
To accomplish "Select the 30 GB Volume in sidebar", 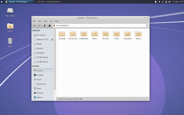I will (43, 62).
